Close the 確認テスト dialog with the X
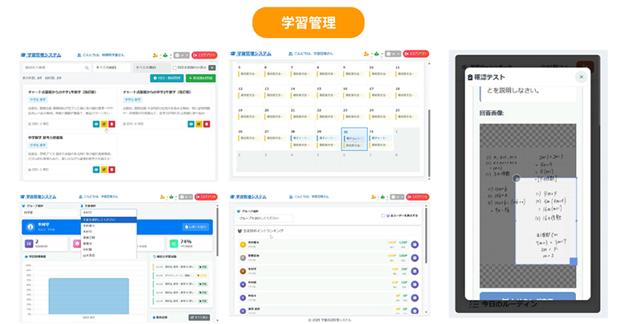617x324 pixels. coord(581,76)
